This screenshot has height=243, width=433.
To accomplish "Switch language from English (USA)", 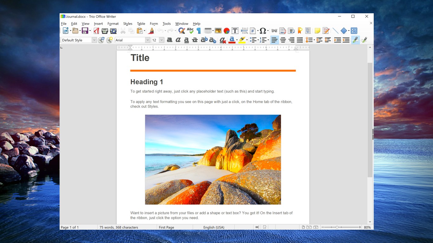I will (213, 227).
